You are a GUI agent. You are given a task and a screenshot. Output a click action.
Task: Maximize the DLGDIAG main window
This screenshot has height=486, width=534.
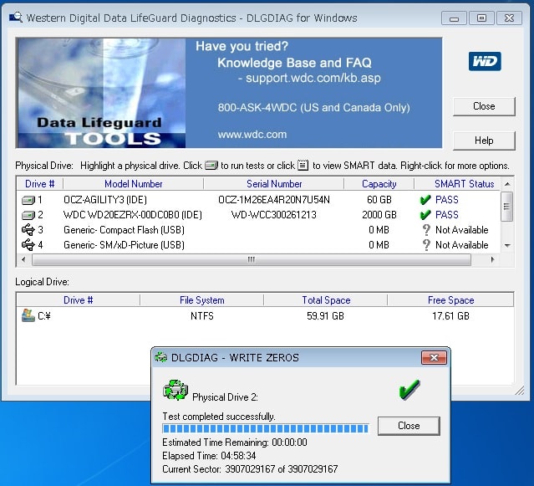pyautogui.click(x=481, y=18)
